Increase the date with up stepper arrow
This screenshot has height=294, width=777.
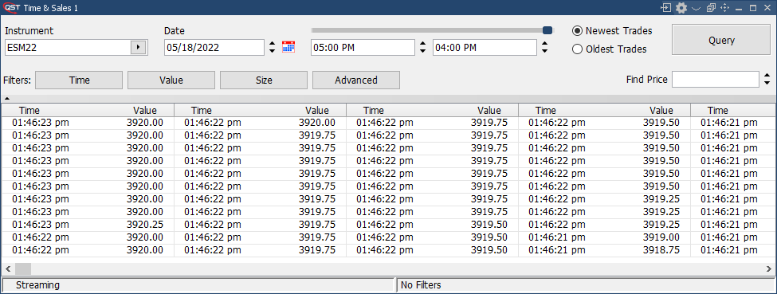[x=272, y=44]
